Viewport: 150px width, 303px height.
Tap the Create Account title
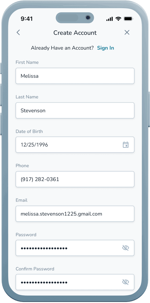[x=75, y=33]
